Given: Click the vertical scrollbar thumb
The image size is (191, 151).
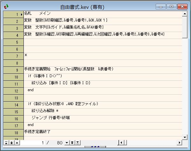Looking at the screenshot, I should (185, 27).
